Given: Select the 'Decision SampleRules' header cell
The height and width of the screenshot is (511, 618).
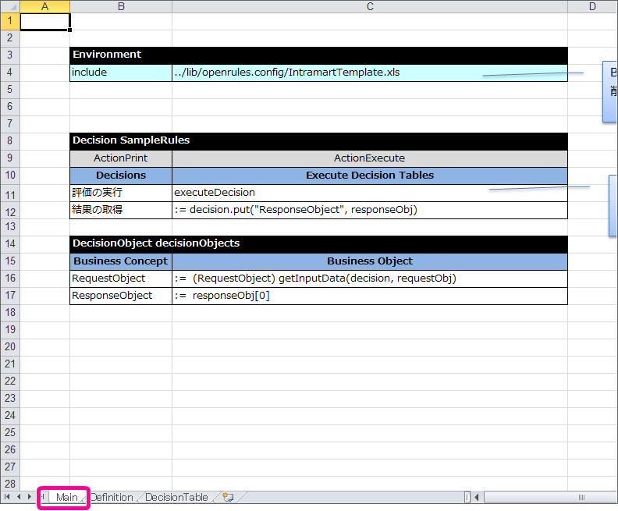Looking at the screenshot, I should [x=318, y=141].
